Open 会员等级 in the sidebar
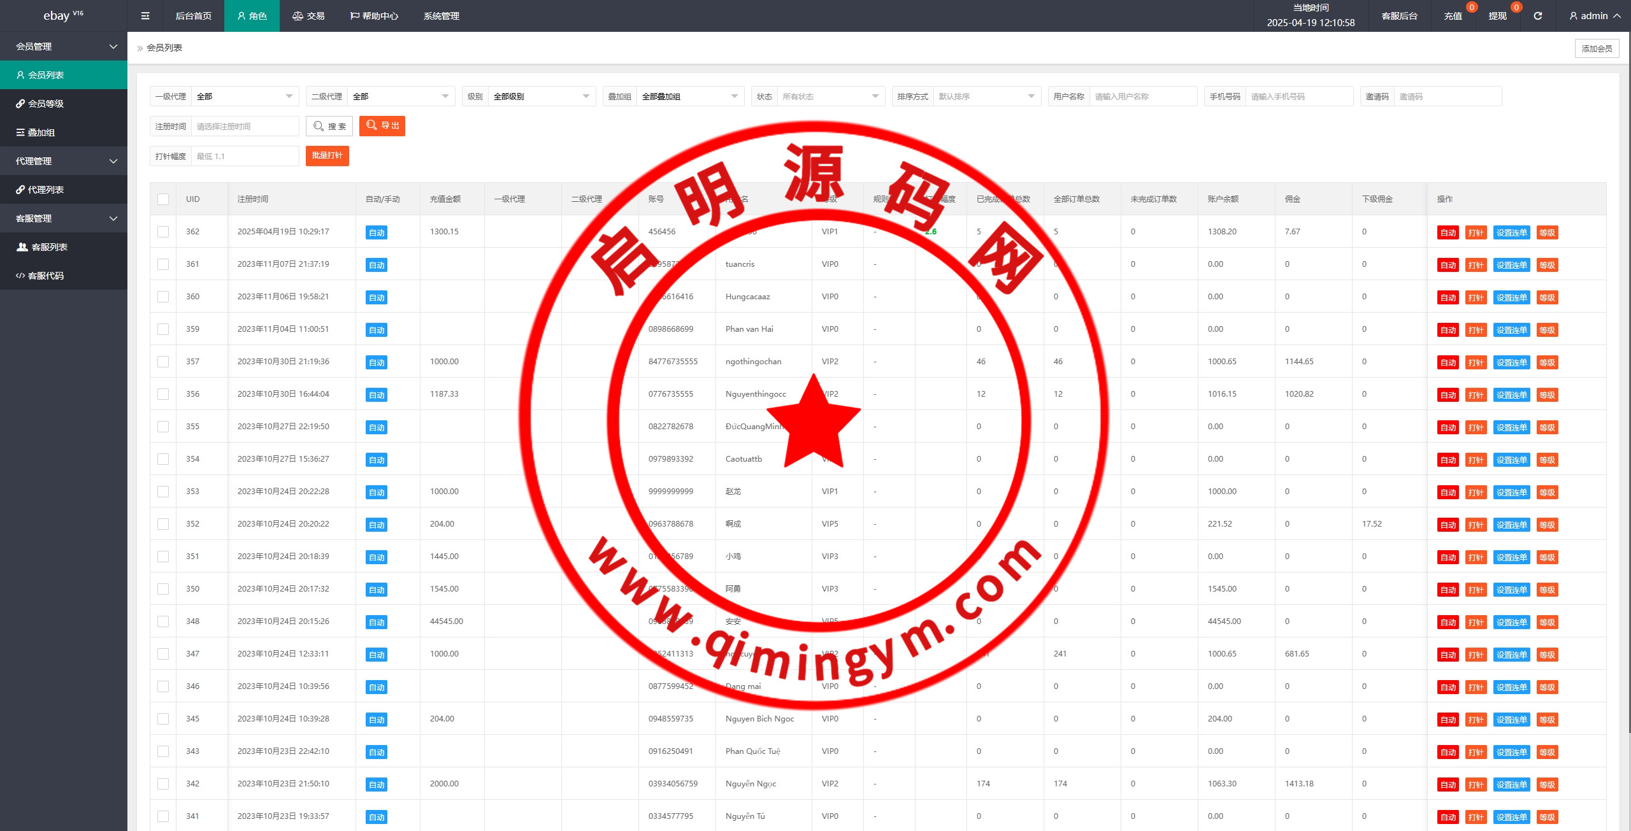The image size is (1631, 831). [x=46, y=104]
